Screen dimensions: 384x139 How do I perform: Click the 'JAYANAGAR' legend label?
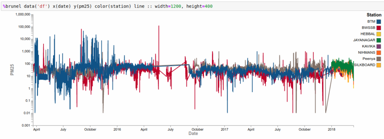pos(364,40)
